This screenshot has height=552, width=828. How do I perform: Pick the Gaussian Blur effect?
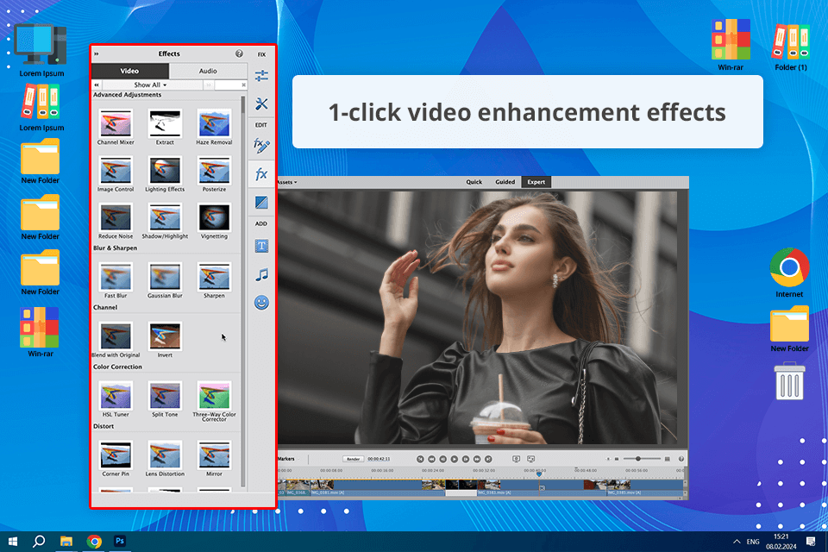pos(165,280)
